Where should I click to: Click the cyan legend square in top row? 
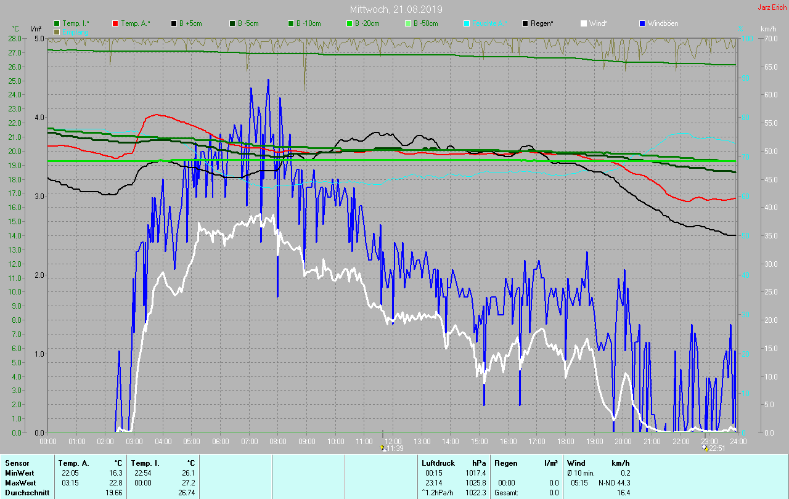tap(467, 23)
